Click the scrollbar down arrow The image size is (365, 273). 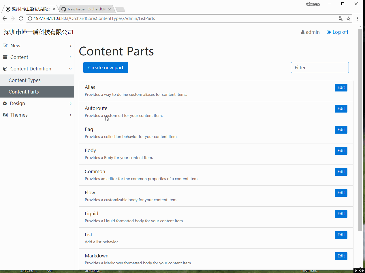[360, 267]
